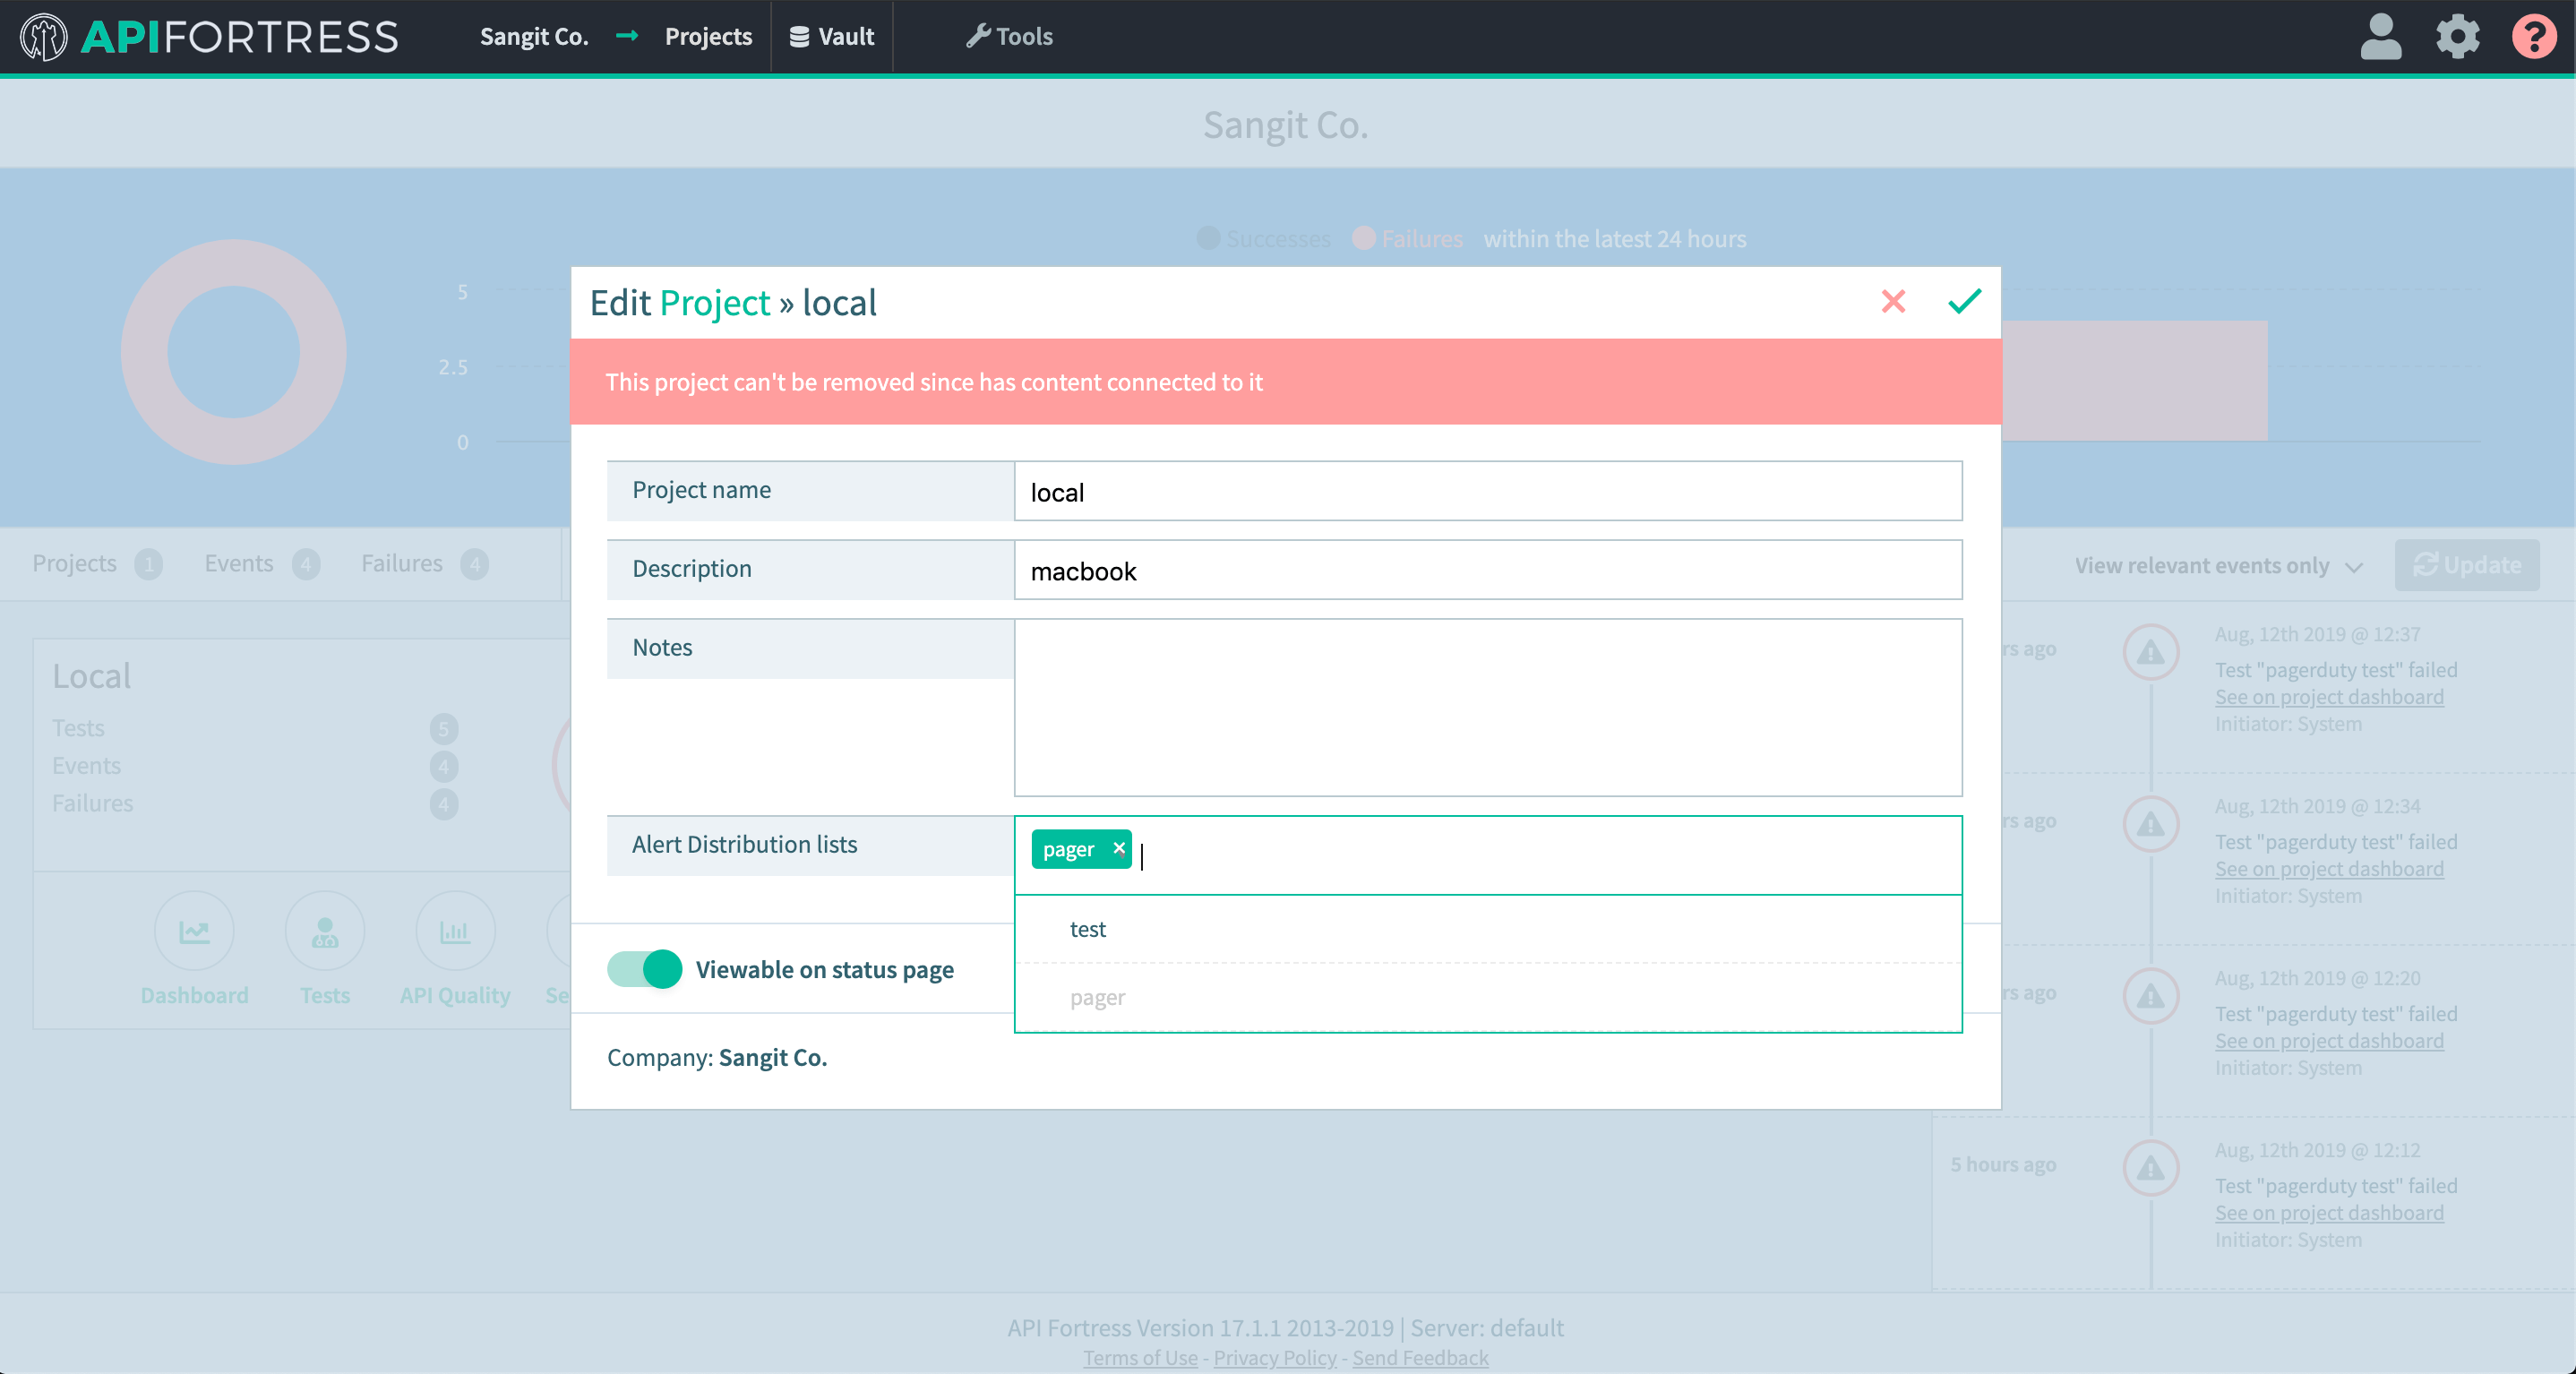Viewport: 2576px width, 1374px height.
Task: Open the Tools menu
Action: click(1010, 37)
